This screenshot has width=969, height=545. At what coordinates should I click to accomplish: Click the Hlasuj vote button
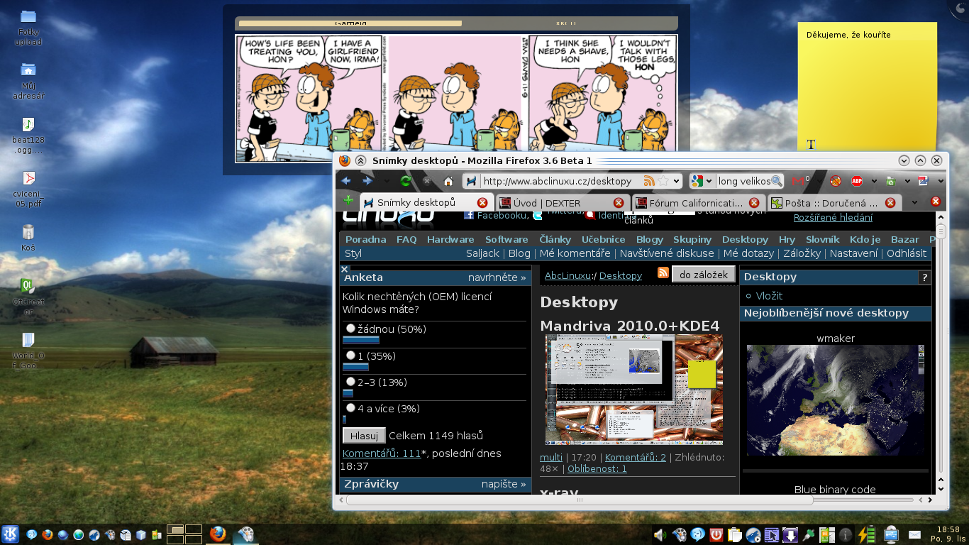click(364, 435)
